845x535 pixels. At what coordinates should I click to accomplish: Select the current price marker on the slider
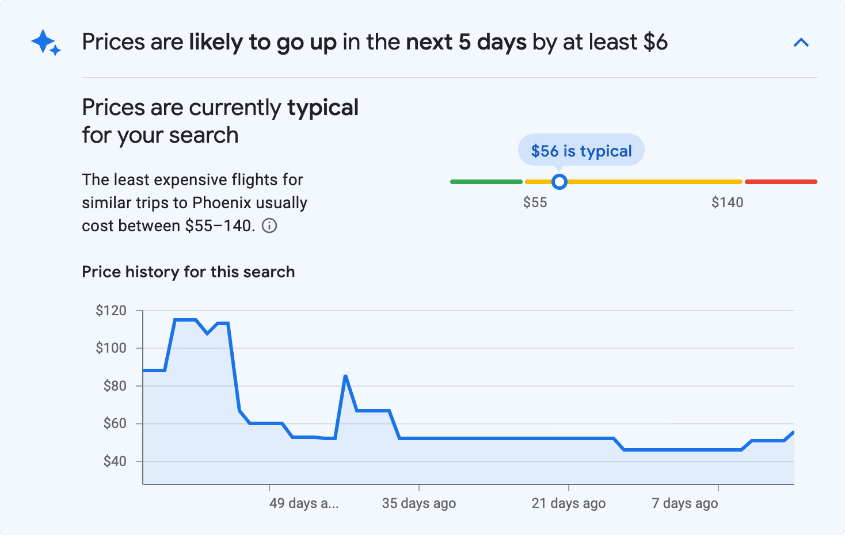click(559, 182)
